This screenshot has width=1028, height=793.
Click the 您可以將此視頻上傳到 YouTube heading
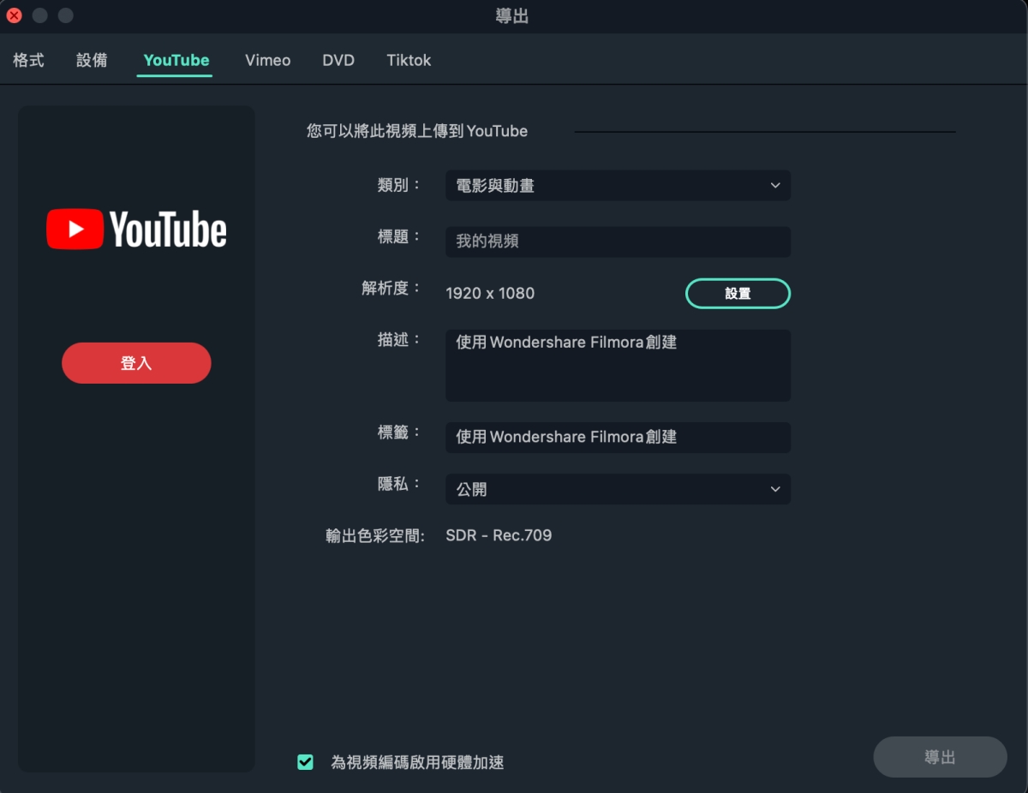tap(417, 132)
